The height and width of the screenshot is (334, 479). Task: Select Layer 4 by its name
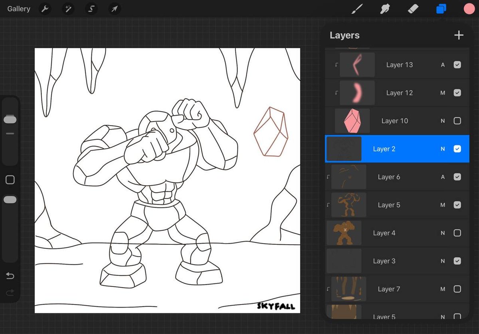pos(384,233)
